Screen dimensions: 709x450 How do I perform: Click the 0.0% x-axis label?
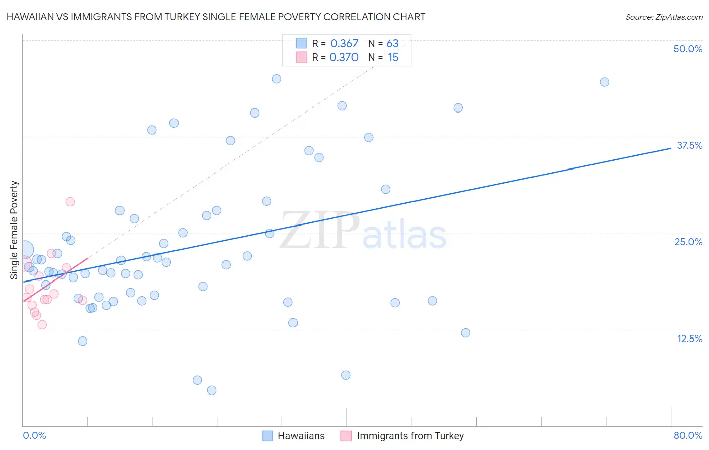click(x=34, y=435)
